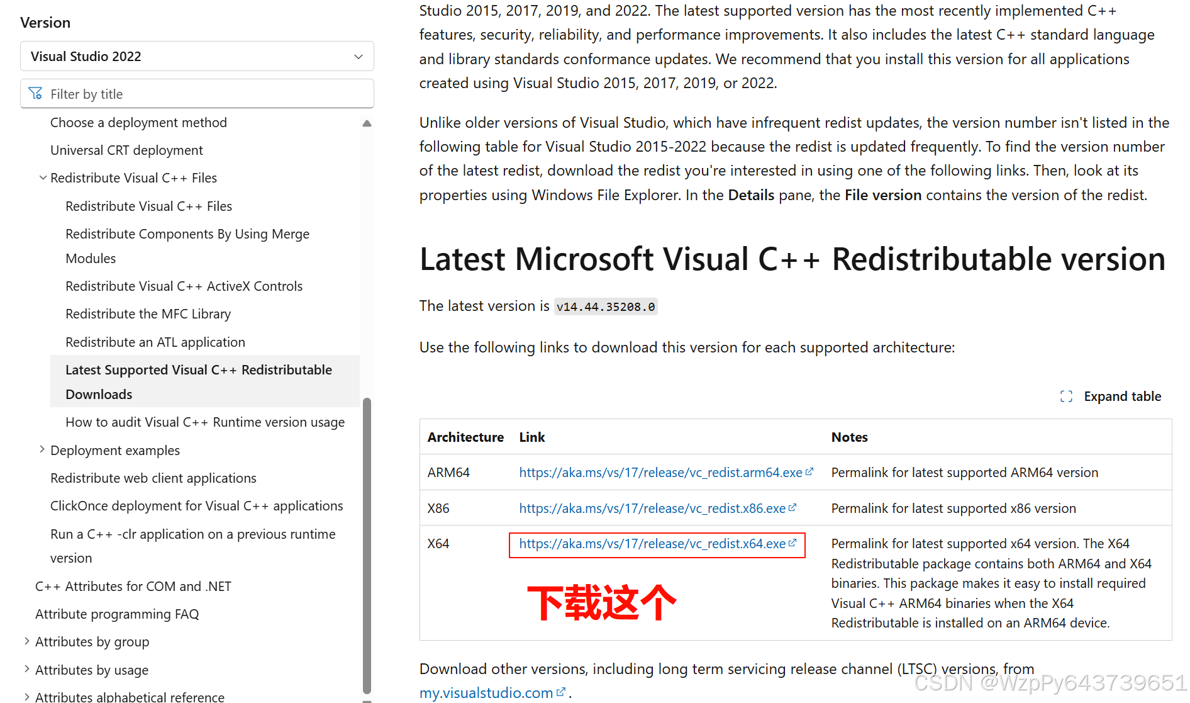Open Attribute programming FAQ page
This screenshot has height=703, width=1190.
(117, 614)
